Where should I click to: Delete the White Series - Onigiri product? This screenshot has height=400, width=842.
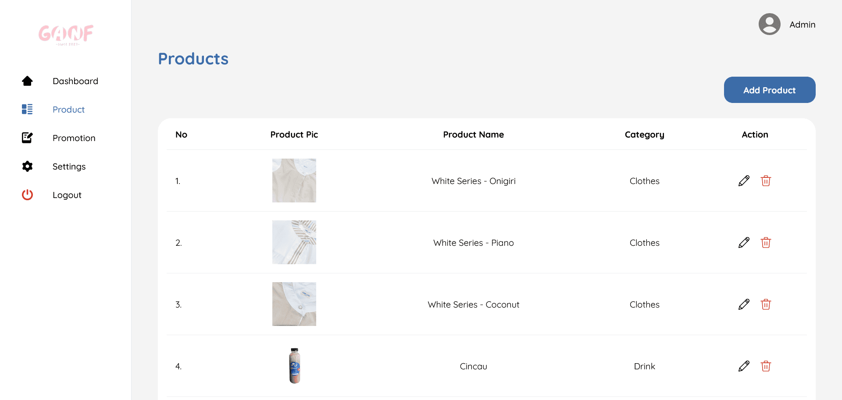click(x=766, y=181)
